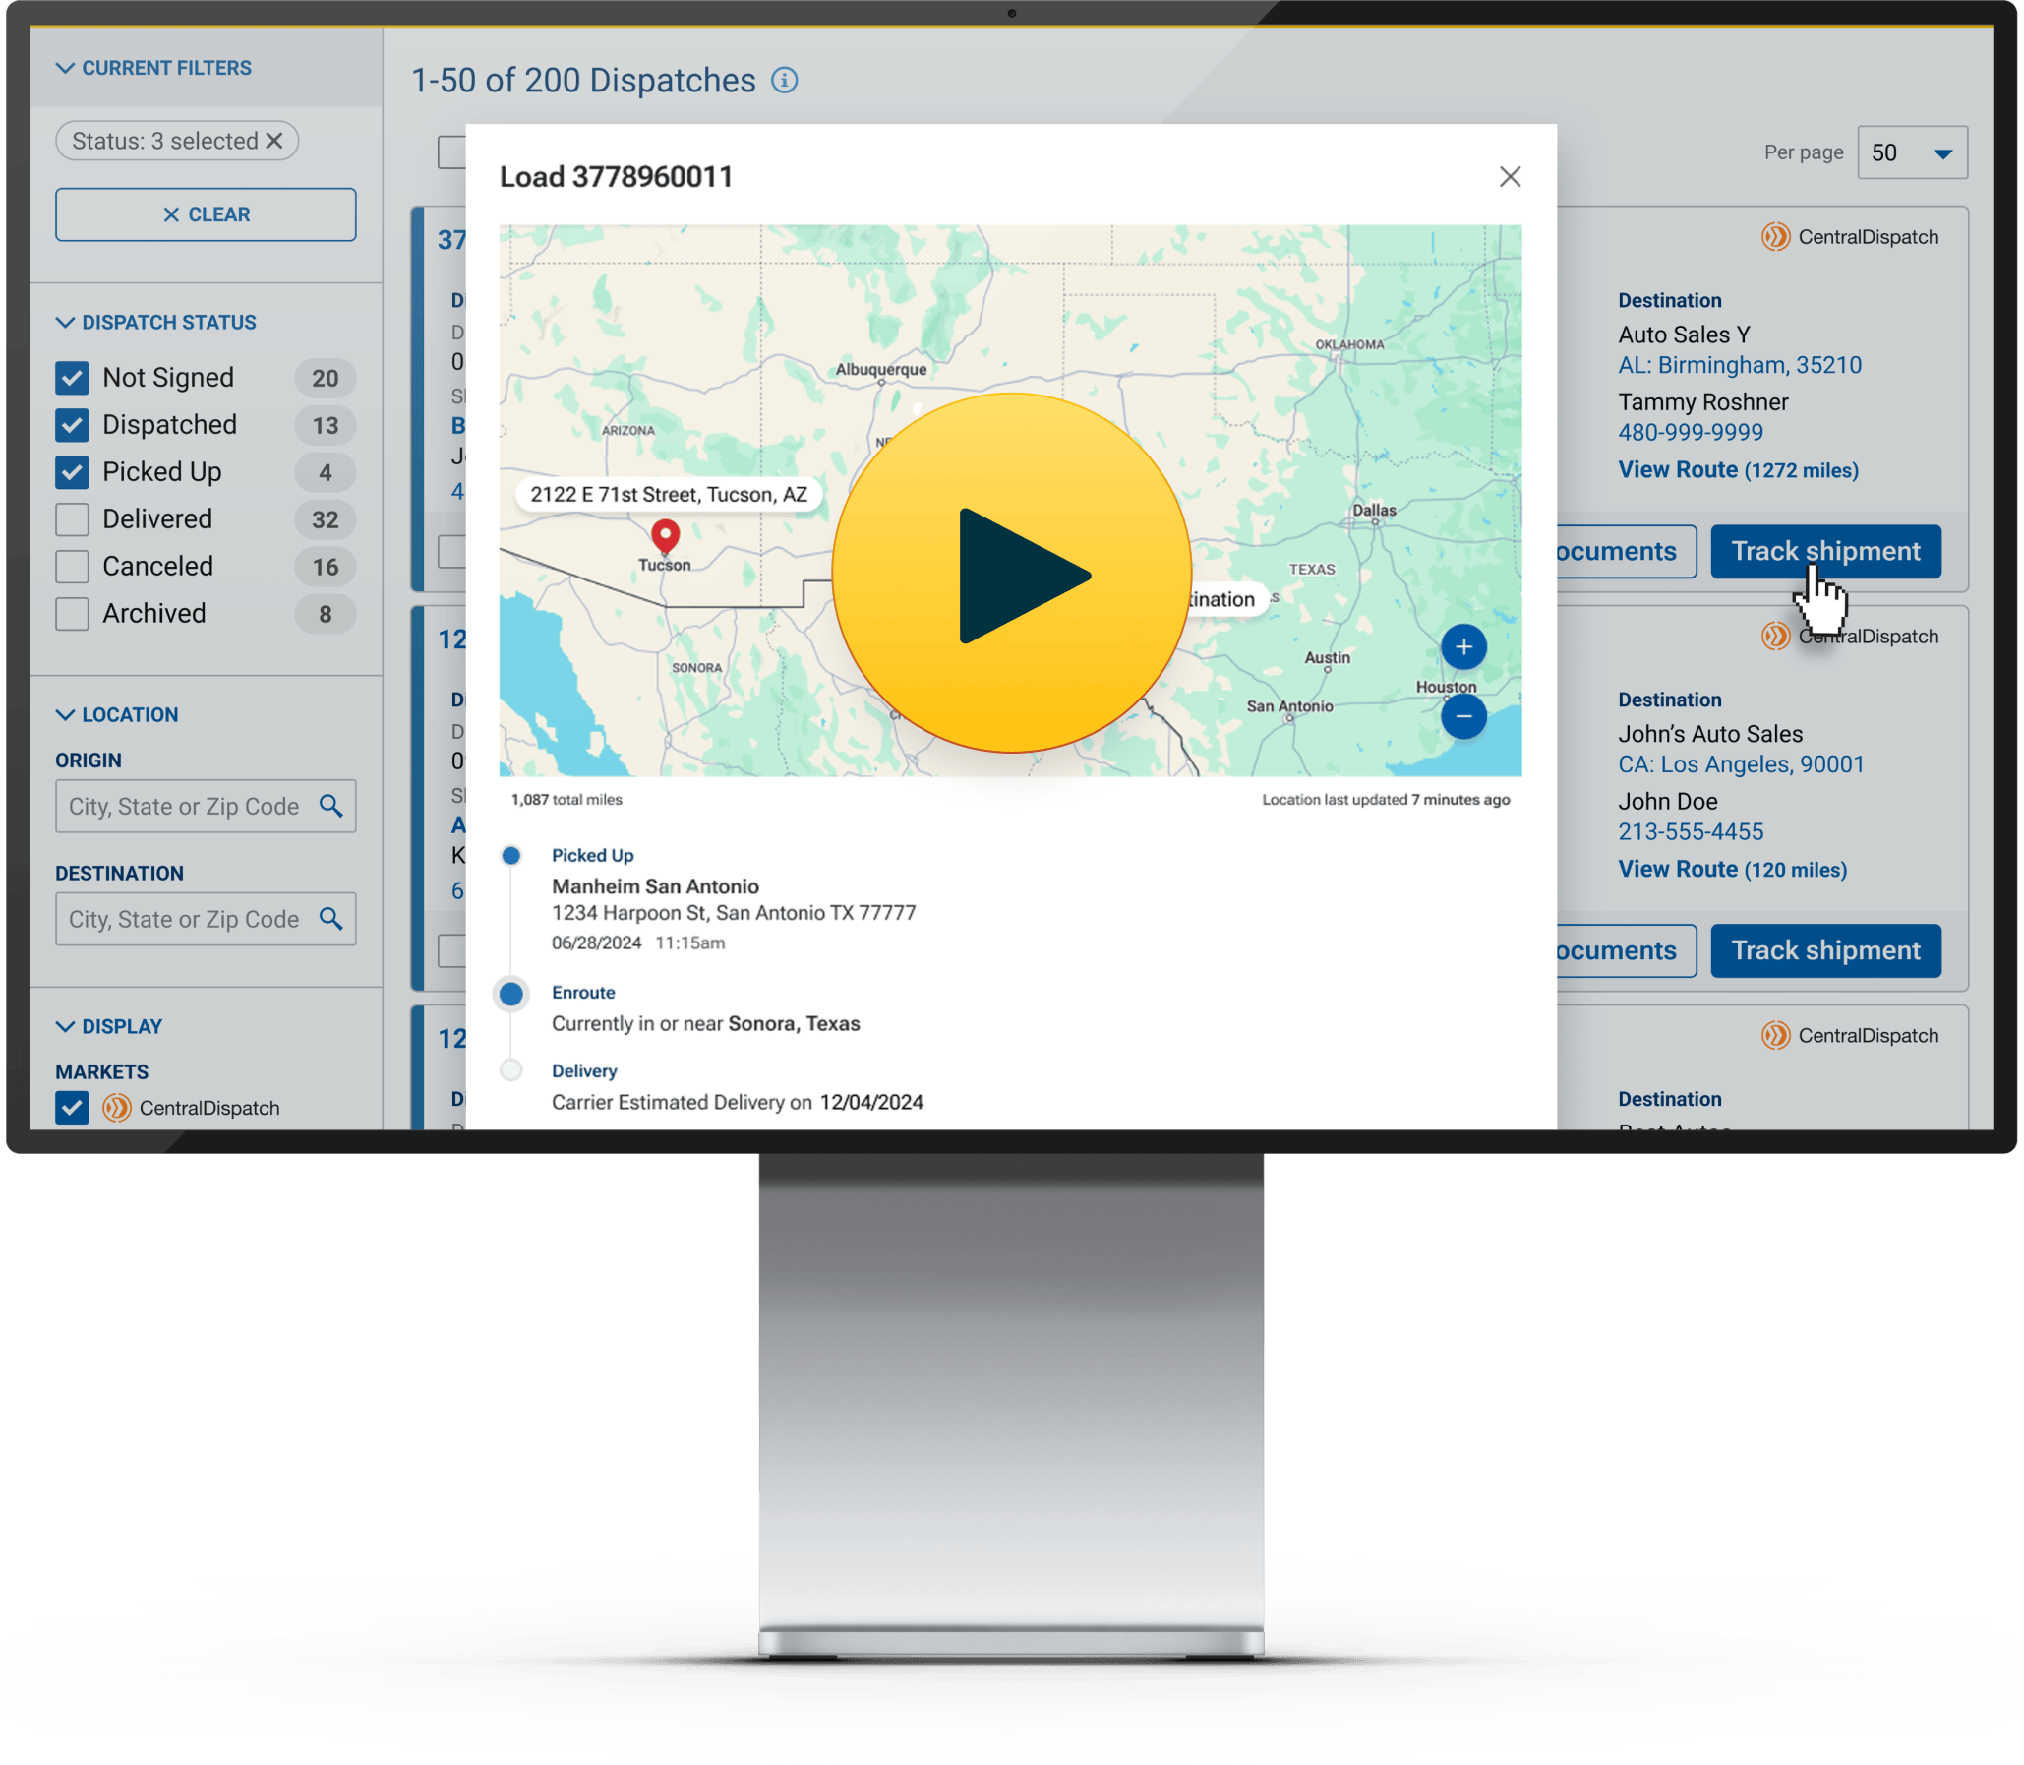Click the red Tucson map pin
Viewport: 2024px width, 1765px height.
point(666,535)
